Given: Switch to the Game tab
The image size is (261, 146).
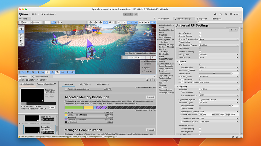Looking at the screenshot, I should click(x=23, y=77).
